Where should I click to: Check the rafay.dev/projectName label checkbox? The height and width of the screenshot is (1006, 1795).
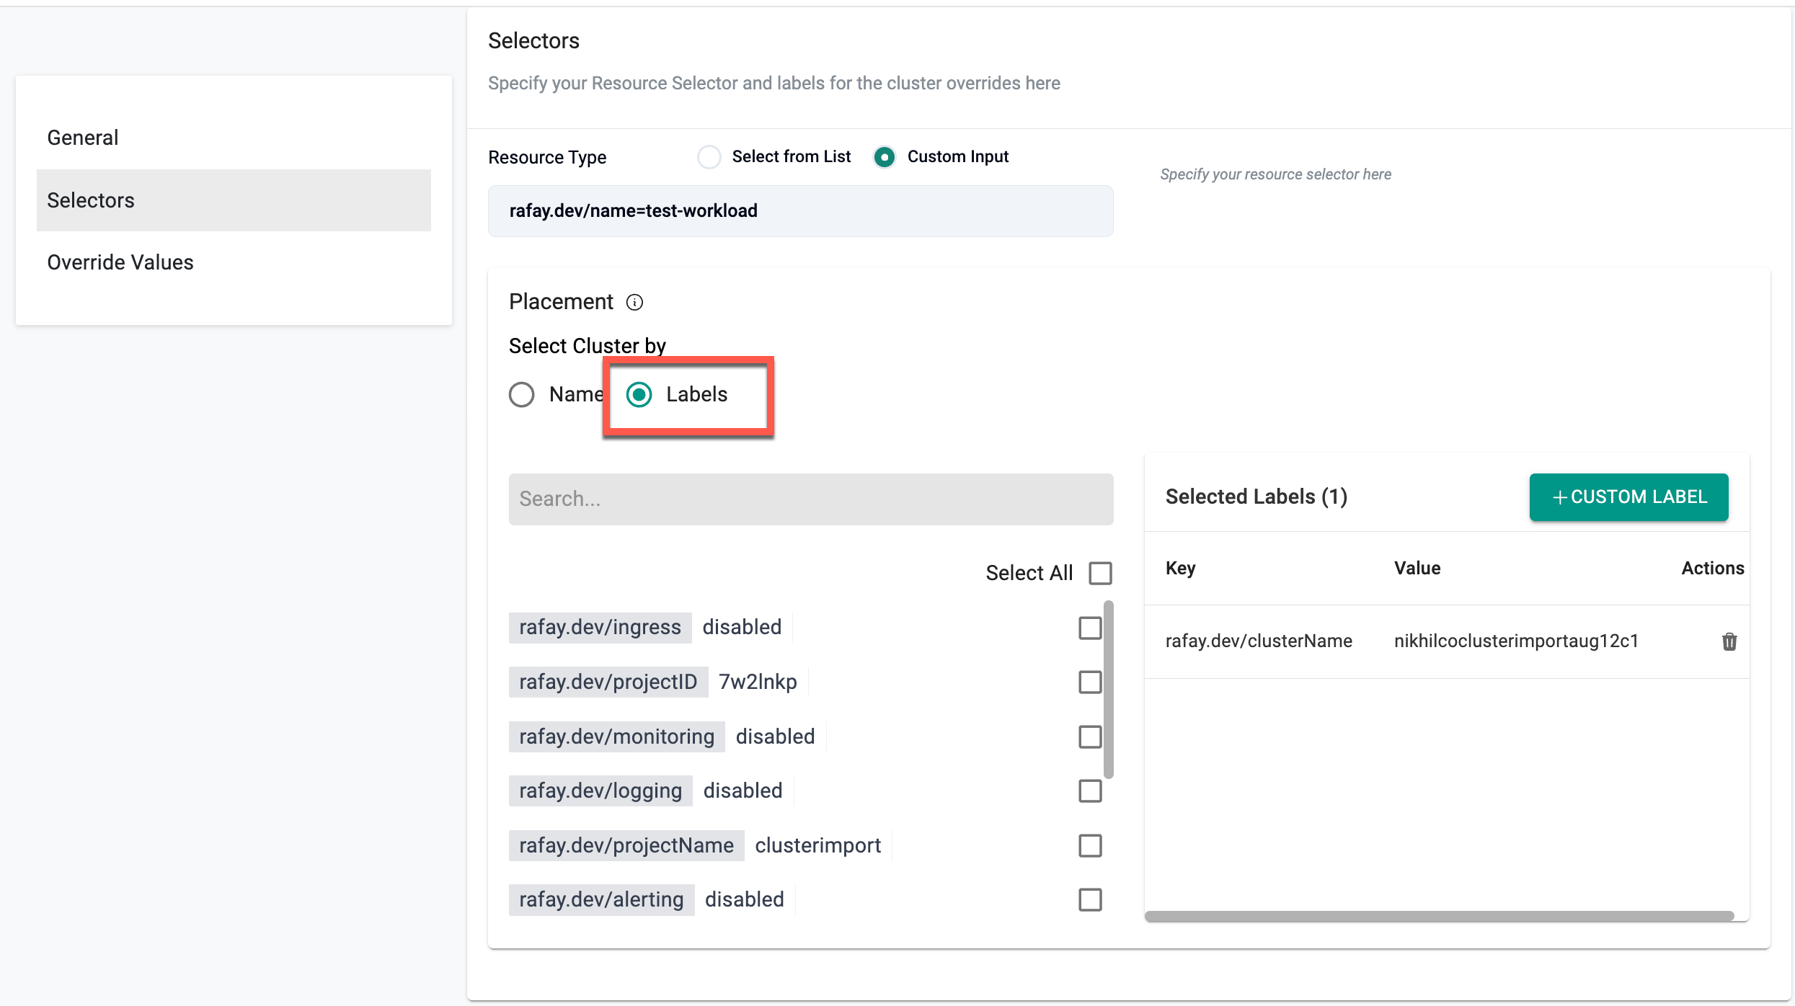(1090, 845)
